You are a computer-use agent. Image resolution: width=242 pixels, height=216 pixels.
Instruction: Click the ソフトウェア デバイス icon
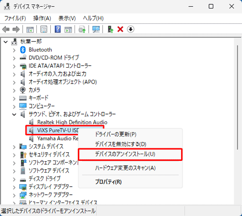pos(23,171)
